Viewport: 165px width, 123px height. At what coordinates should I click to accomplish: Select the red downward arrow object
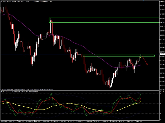click(x=145, y=61)
